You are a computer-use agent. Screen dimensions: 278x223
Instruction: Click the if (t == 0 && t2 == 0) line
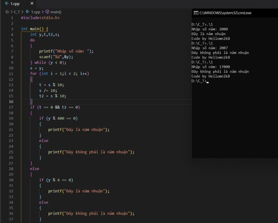(x=55, y=107)
